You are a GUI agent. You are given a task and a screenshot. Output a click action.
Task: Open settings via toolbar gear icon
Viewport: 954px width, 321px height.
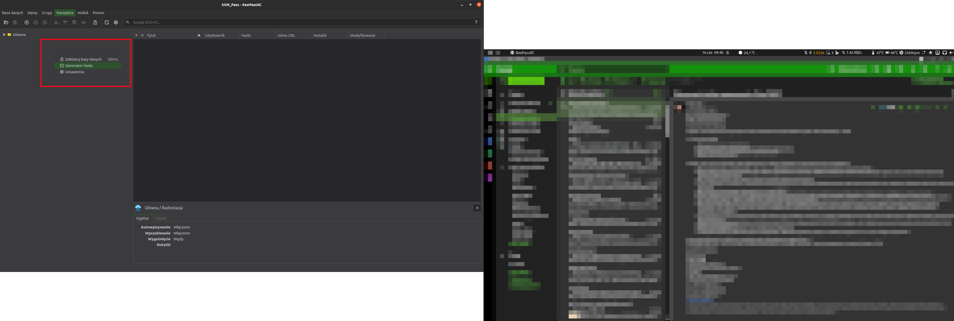pyautogui.click(x=116, y=23)
